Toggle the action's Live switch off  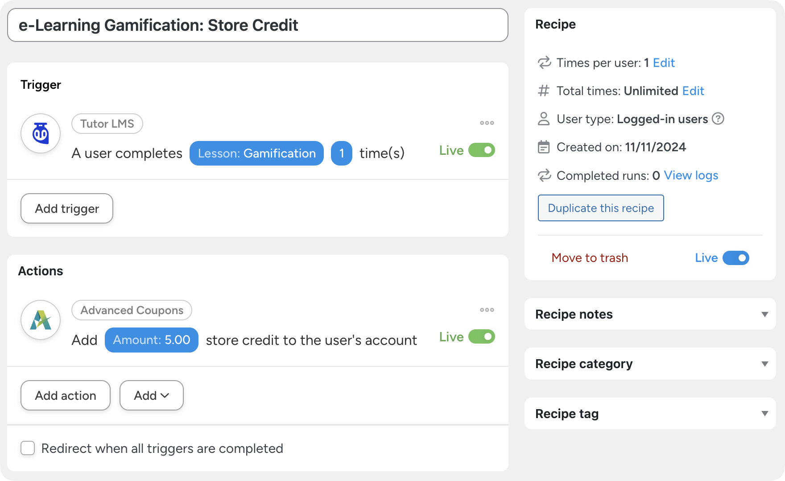point(482,337)
